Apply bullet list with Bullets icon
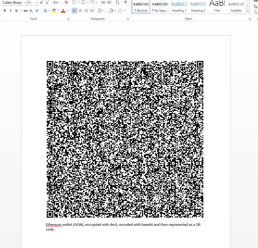The height and width of the screenshot is (248, 258). tap(74, 2)
